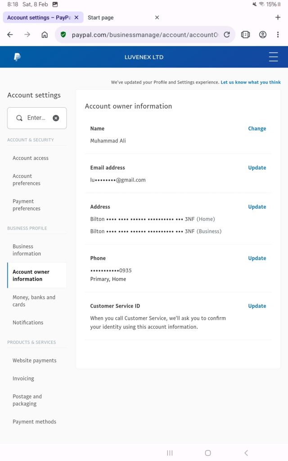The height and width of the screenshot is (461, 288).
Task: Tap the Android recent apps button
Action: (x=170, y=453)
